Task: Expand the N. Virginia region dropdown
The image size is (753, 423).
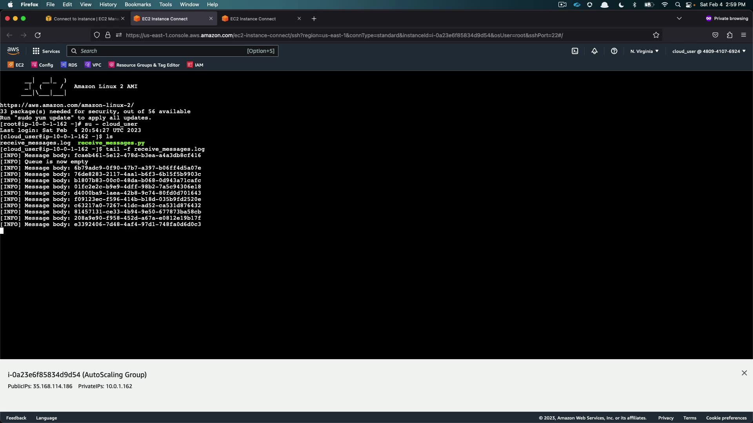Action: 644,51
